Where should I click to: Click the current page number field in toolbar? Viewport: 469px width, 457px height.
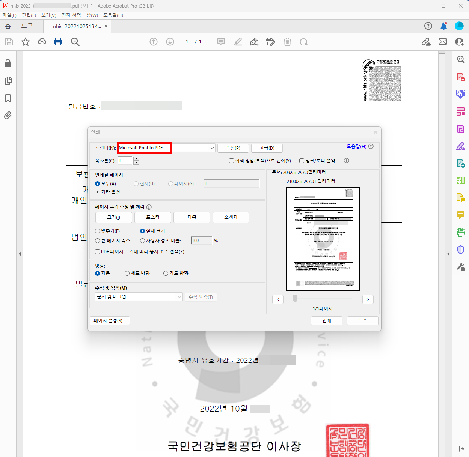(187, 42)
